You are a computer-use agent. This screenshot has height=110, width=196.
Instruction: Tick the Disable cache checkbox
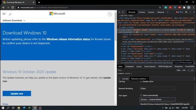[141, 82]
